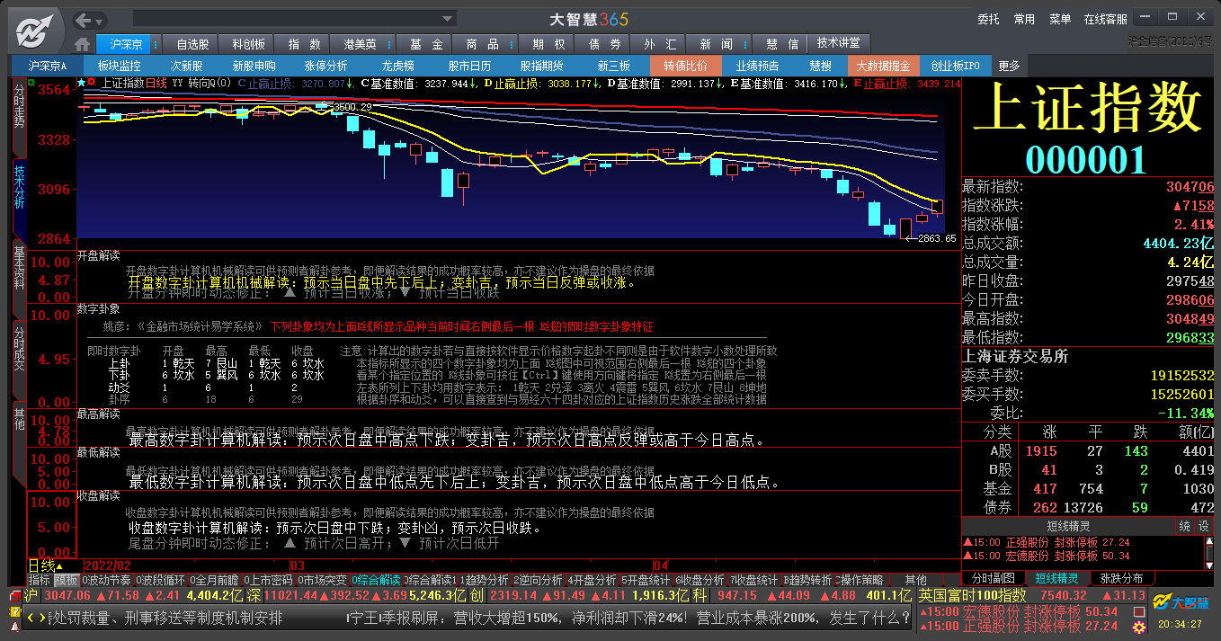Viewport: 1221px width, 641px height.
Task: Open 股市日历 in the sub toolbar
Action: 469,66
